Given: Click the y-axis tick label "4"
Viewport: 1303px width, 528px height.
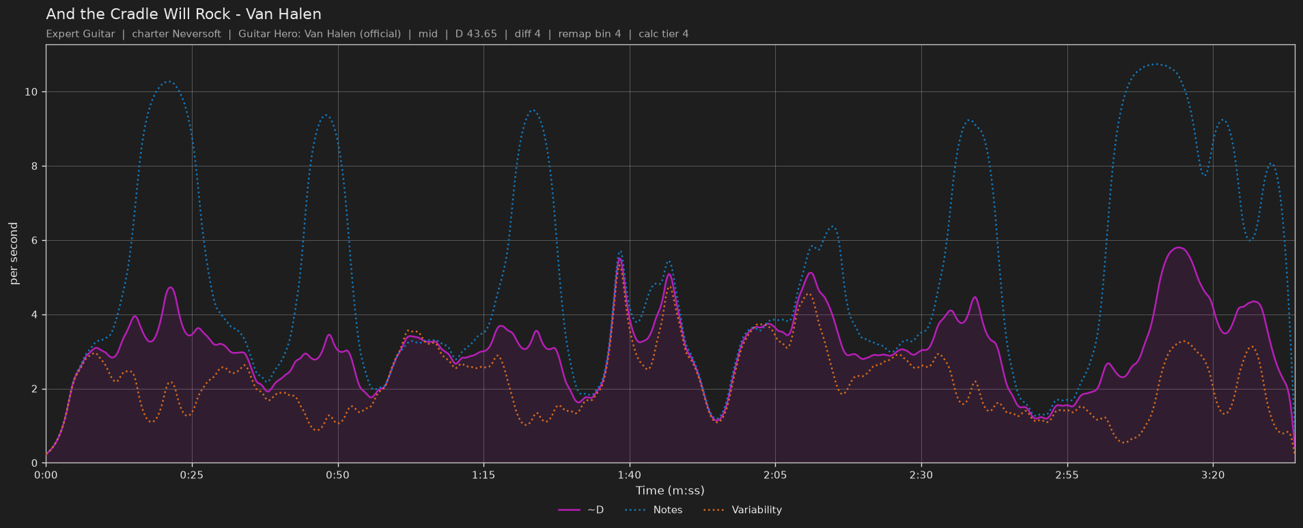Looking at the screenshot, I should pos(35,315).
